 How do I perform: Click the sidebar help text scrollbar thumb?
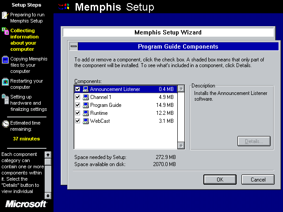tap(48, 162)
